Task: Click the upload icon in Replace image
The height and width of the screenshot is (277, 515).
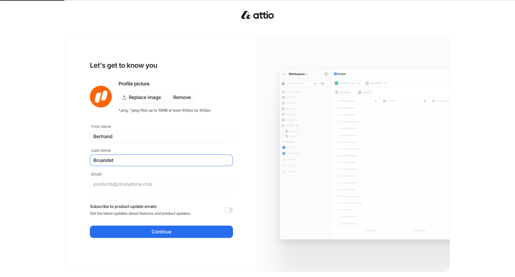Action: [124, 97]
